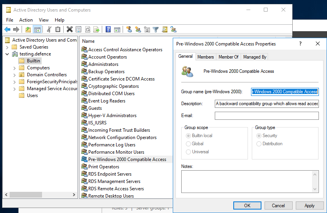The image size is (327, 213).
Task: Expand Computers tree node
Action: tap(14, 68)
